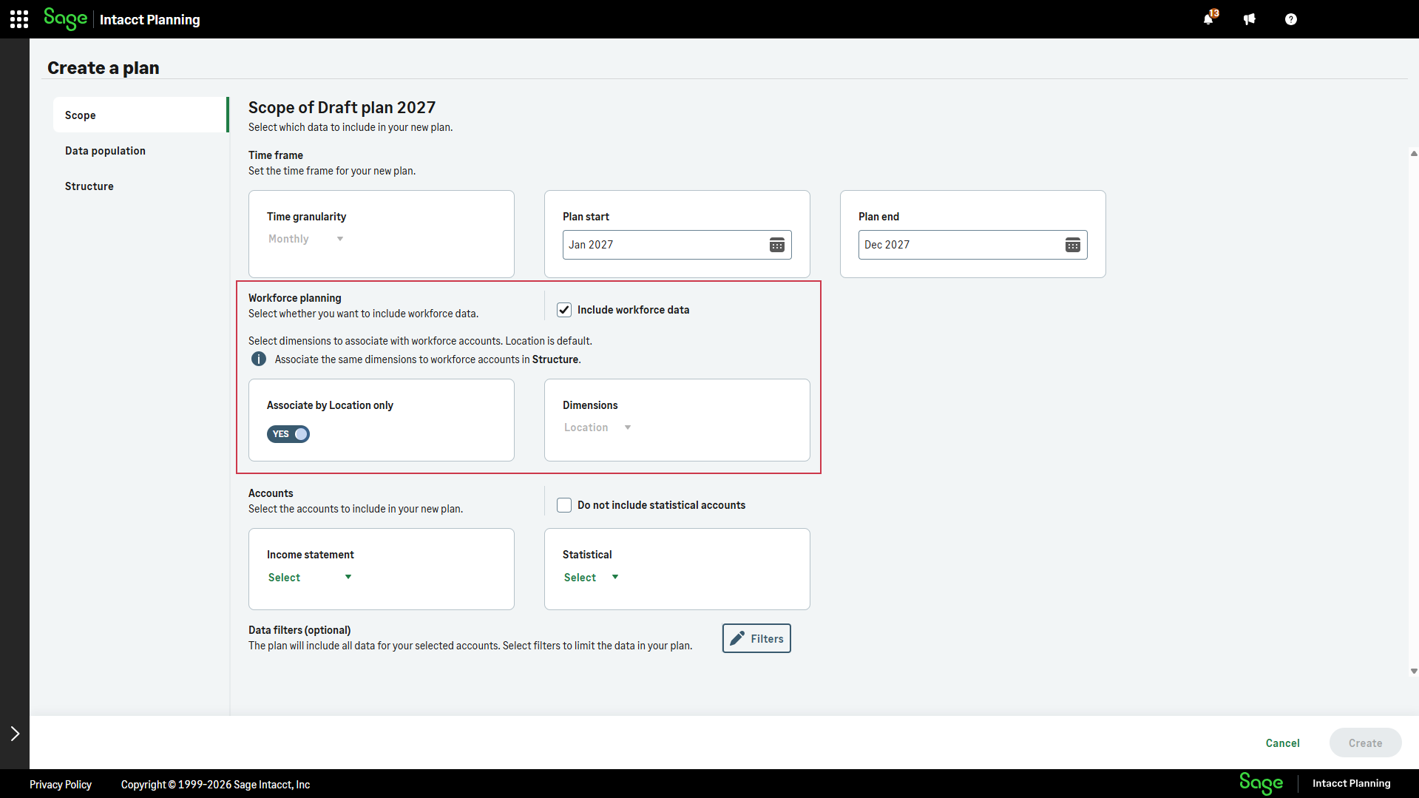Click Cancel to discard the plan
Screen dimensions: 1419x798
pos(1283,743)
